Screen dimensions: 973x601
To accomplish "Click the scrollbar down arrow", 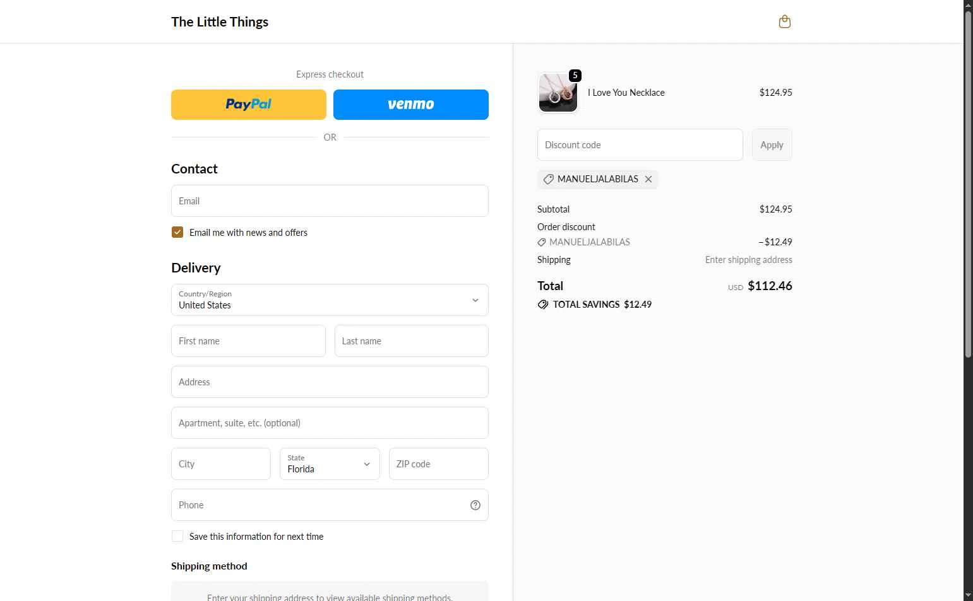I will (968, 595).
